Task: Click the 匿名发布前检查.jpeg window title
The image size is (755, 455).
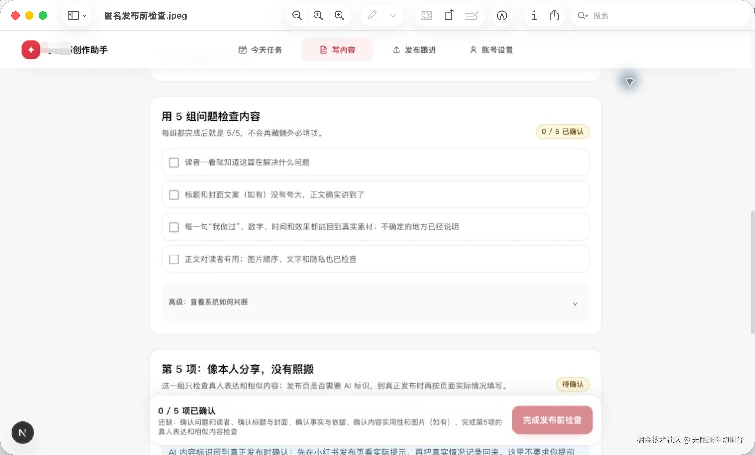Action: tap(146, 15)
